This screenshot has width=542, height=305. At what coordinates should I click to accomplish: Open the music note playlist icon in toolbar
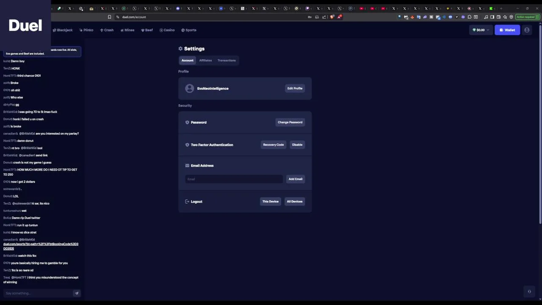(486, 17)
